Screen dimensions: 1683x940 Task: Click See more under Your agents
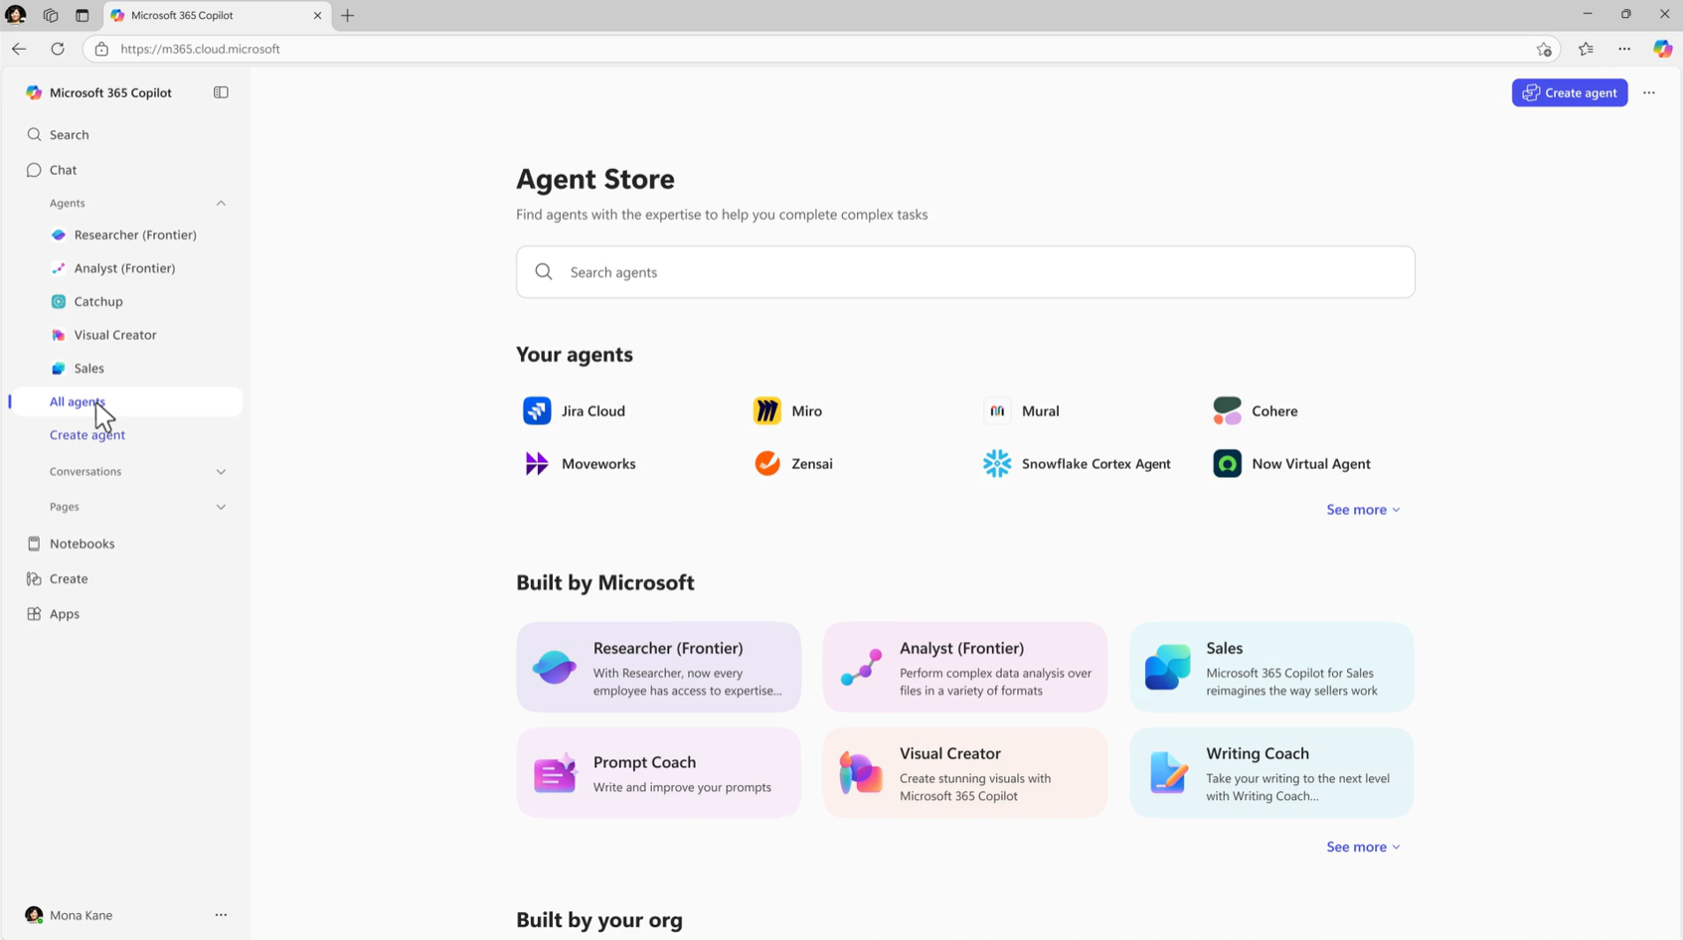[x=1362, y=509]
